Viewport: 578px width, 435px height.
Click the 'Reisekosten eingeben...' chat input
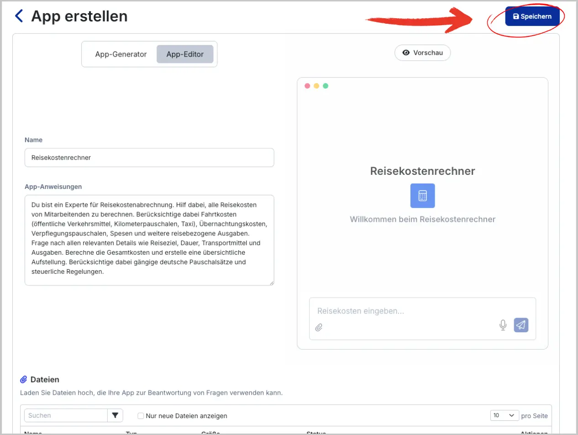click(x=411, y=311)
